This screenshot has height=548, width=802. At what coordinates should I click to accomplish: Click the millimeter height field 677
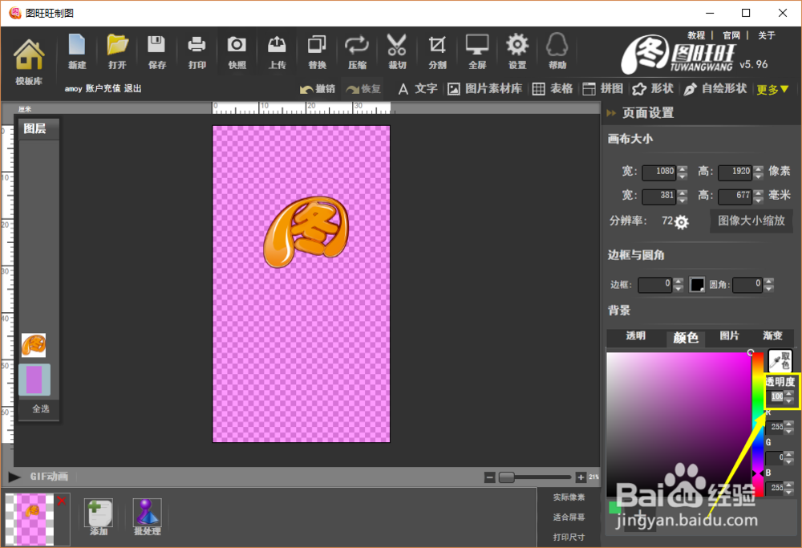click(x=735, y=196)
